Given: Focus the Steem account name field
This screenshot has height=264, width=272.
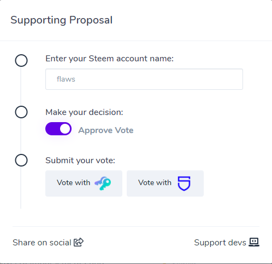Looking at the screenshot, I should pyautogui.click(x=144, y=79).
